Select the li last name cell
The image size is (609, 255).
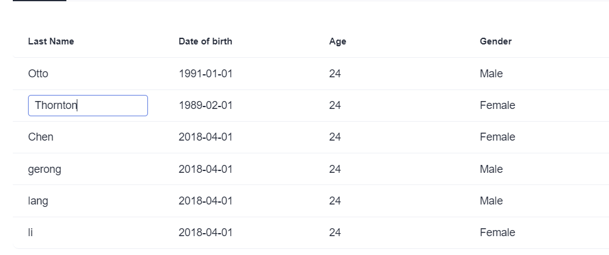pyautogui.click(x=30, y=232)
